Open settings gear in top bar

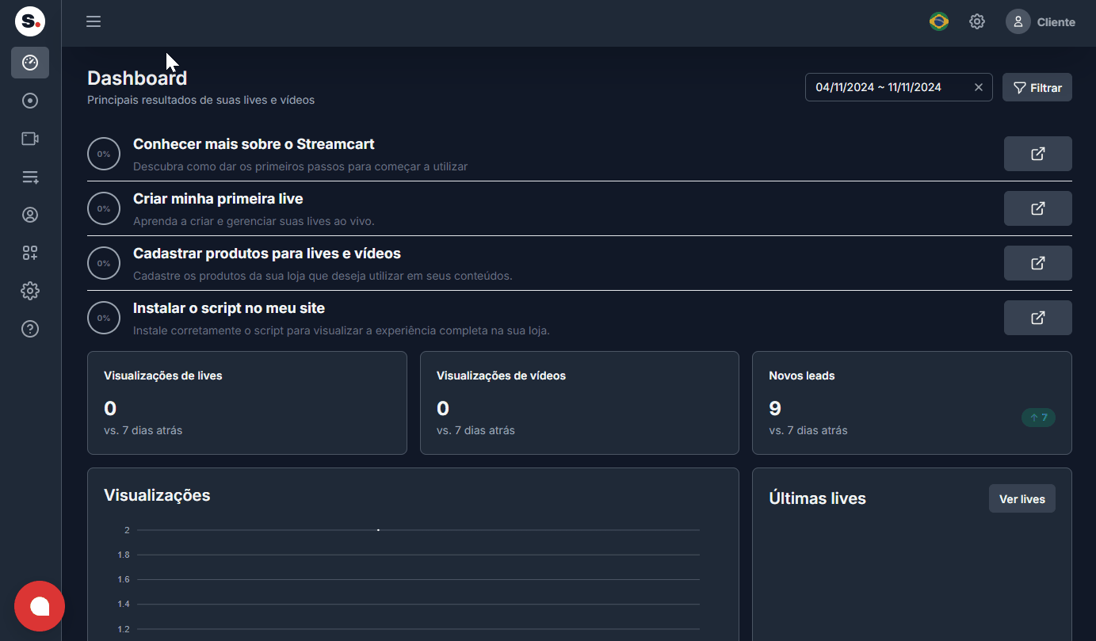pyautogui.click(x=977, y=21)
